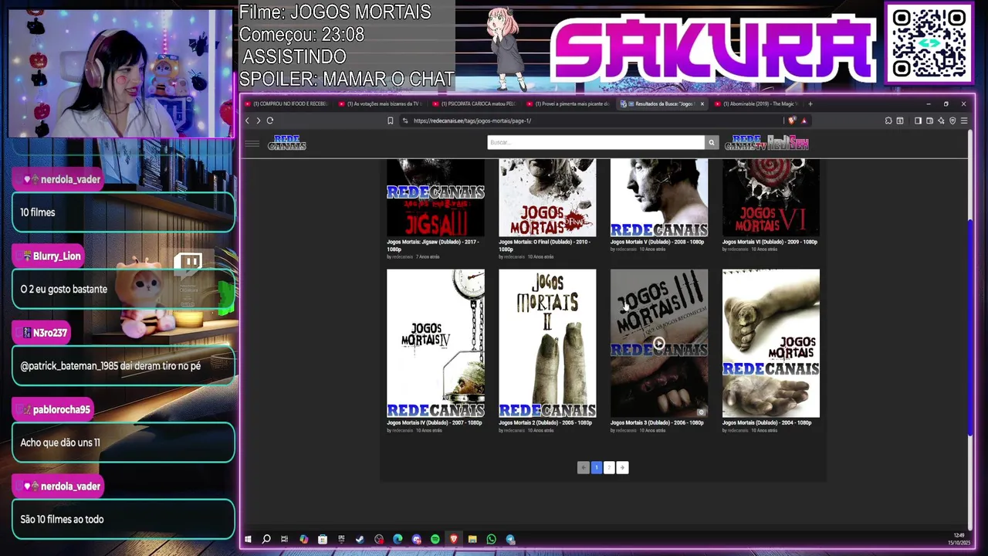Open Telegram from the taskbar
This screenshot has width=988, height=556.
tap(510, 539)
